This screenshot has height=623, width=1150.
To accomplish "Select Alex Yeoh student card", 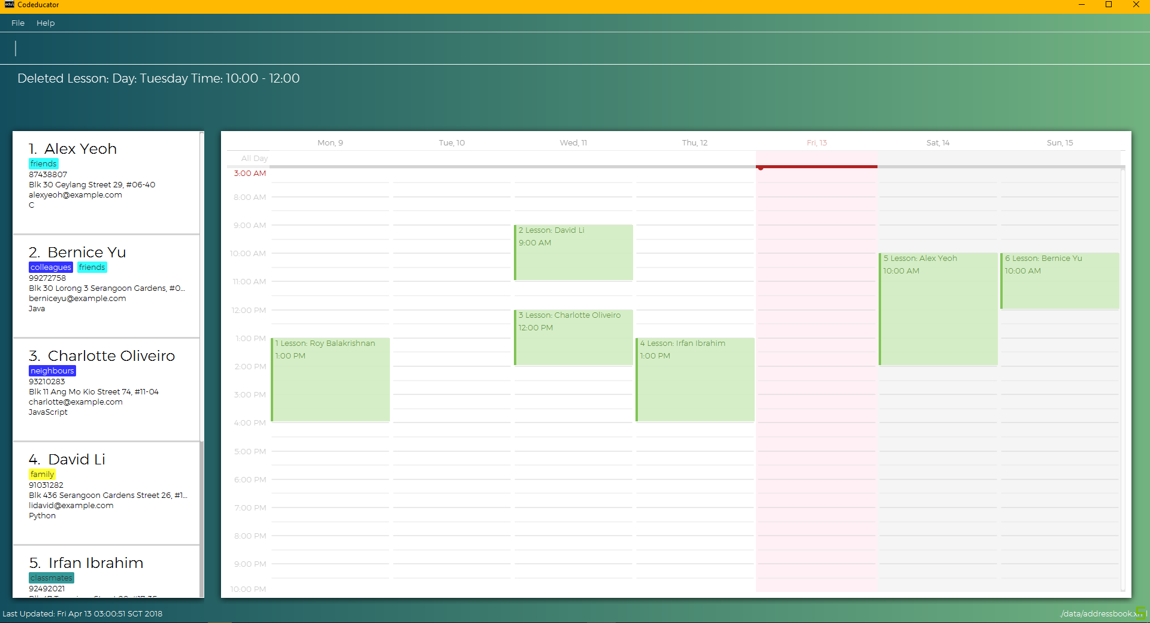I will (x=106, y=183).
